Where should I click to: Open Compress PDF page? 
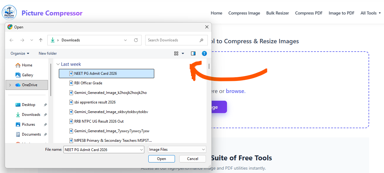[x=309, y=13]
